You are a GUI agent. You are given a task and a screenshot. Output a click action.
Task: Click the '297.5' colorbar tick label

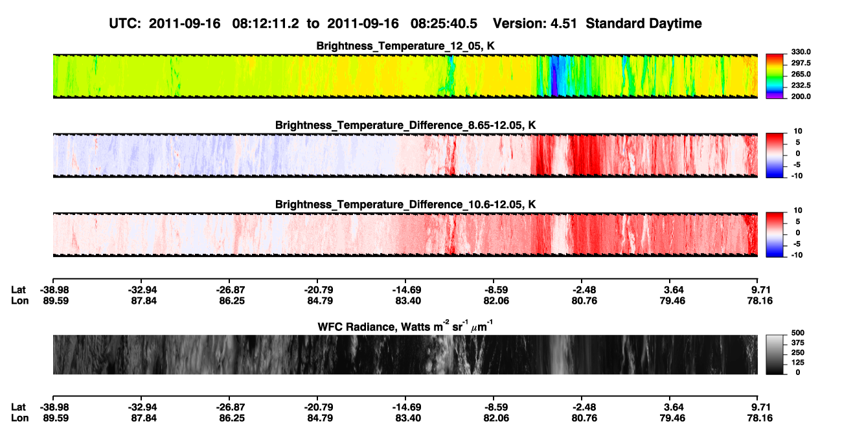pyautogui.click(x=801, y=63)
